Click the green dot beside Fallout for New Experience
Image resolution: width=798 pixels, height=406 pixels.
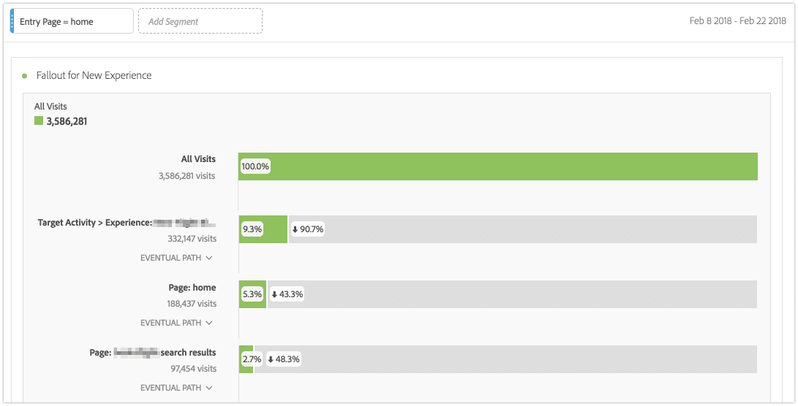25,76
